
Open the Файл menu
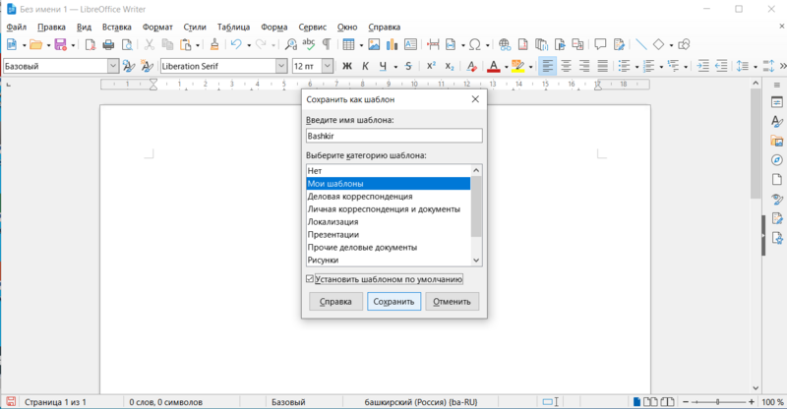[17, 28]
